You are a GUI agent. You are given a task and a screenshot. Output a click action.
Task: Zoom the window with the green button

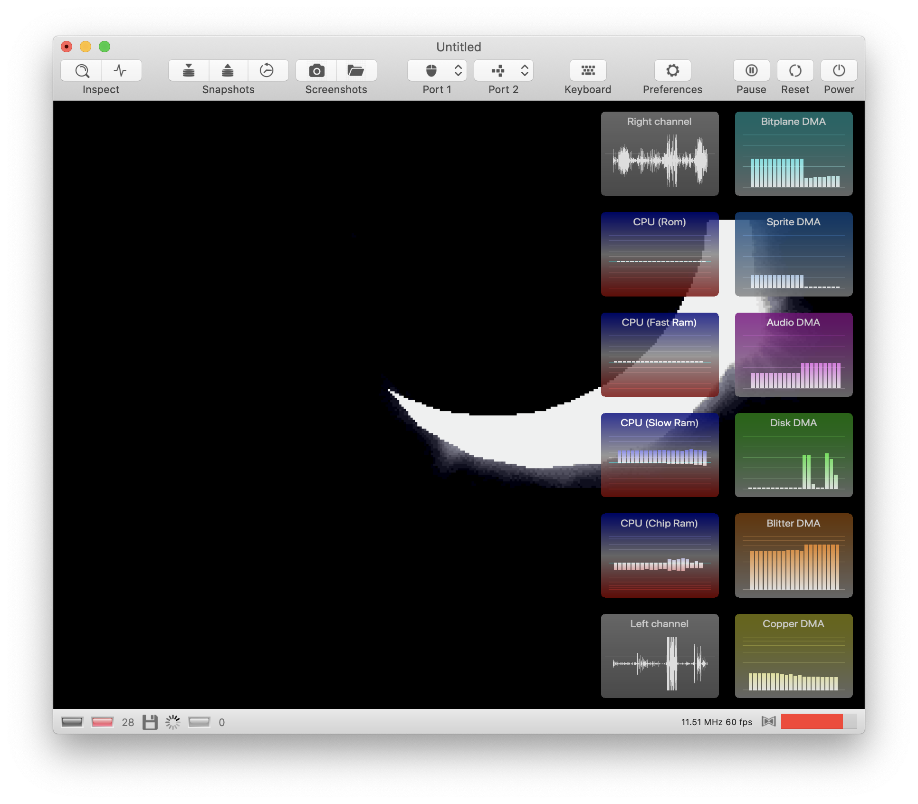(105, 47)
